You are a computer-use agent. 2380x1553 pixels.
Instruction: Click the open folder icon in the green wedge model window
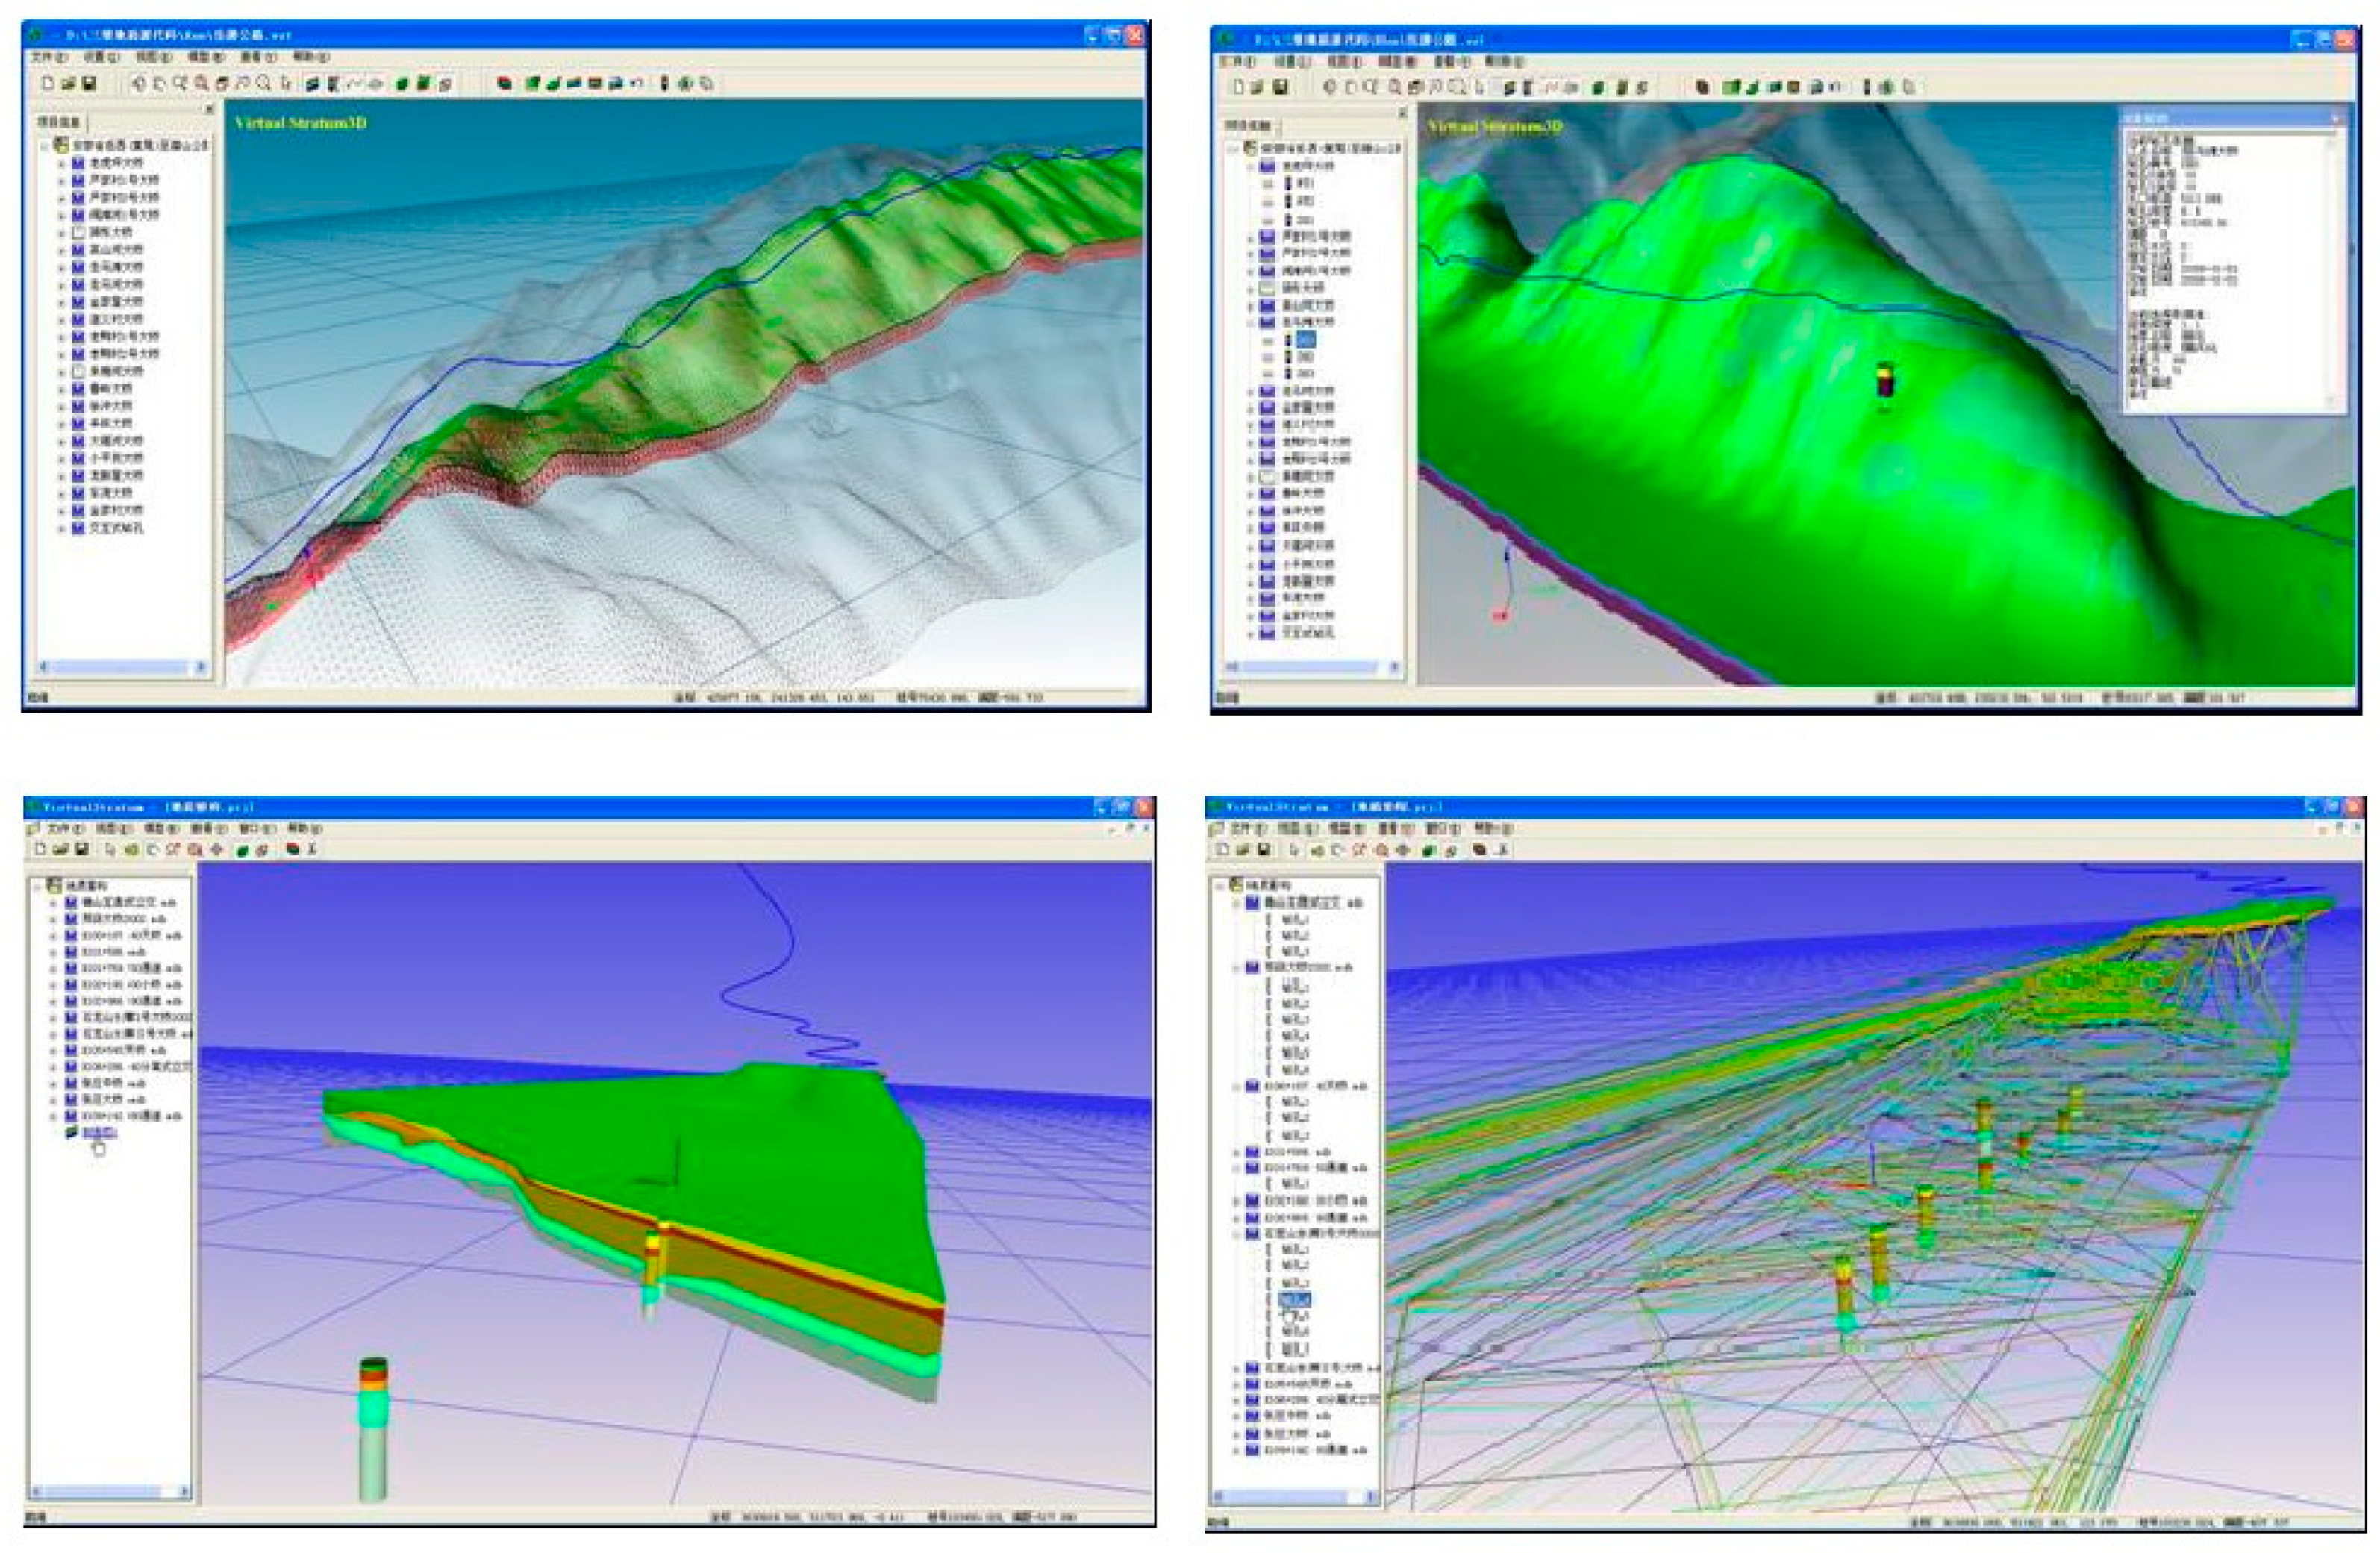click(x=60, y=849)
